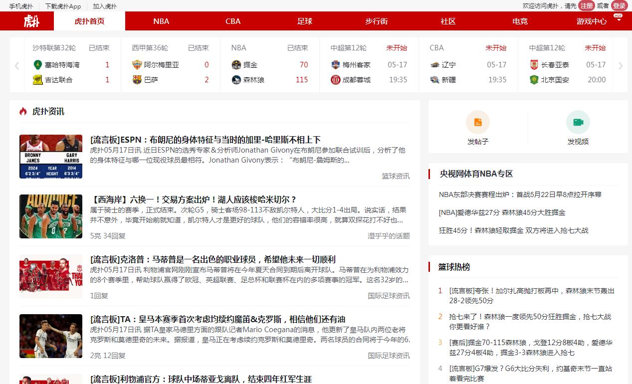
Task: Click 国际足球资讯 tag on 皇马 article
Action: click(x=389, y=356)
